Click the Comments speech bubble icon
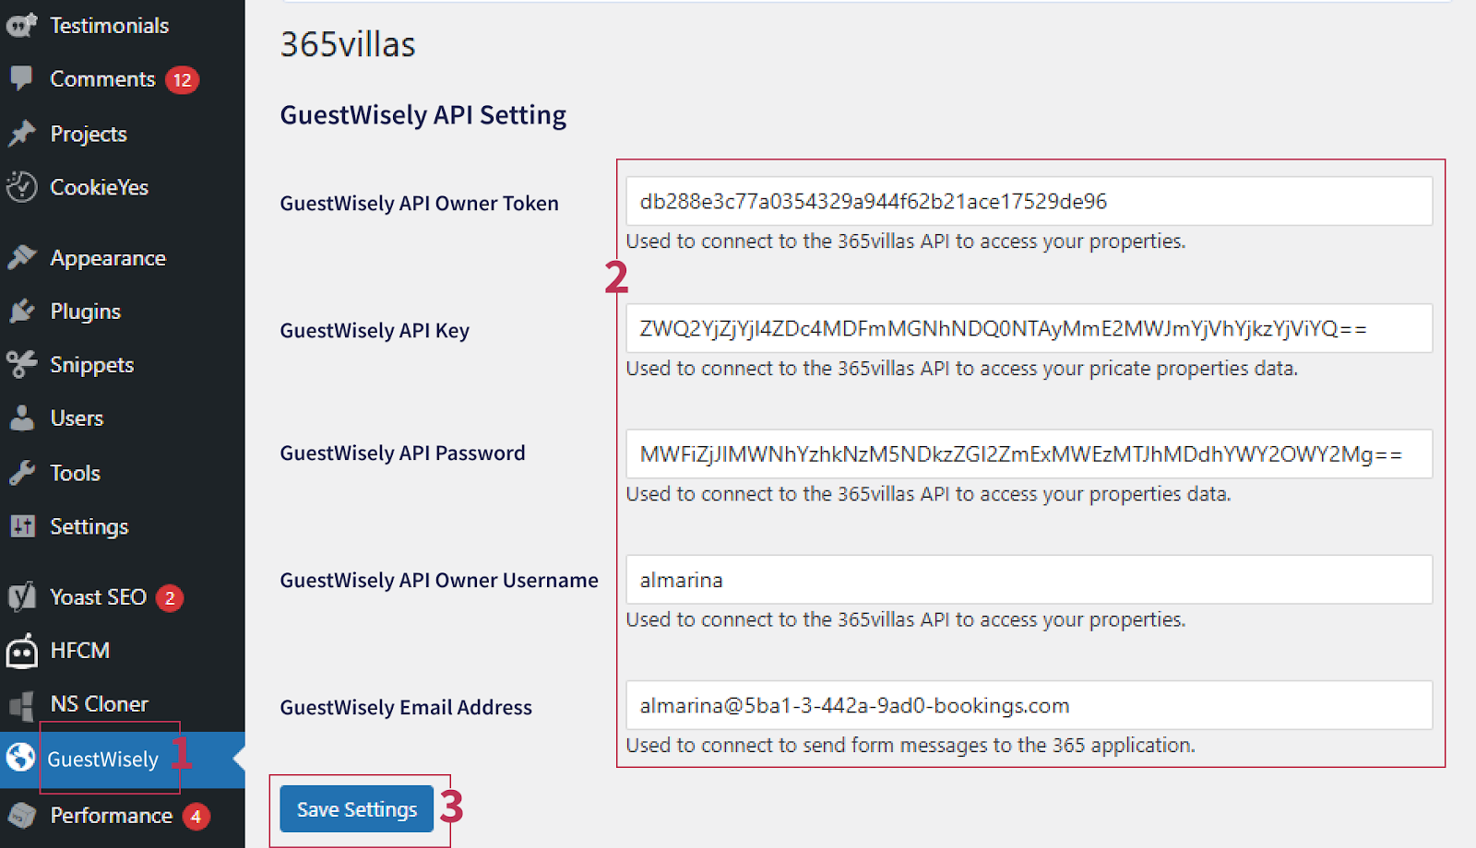The height and width of the screenshot is (848, 1476). click(21, 78)
